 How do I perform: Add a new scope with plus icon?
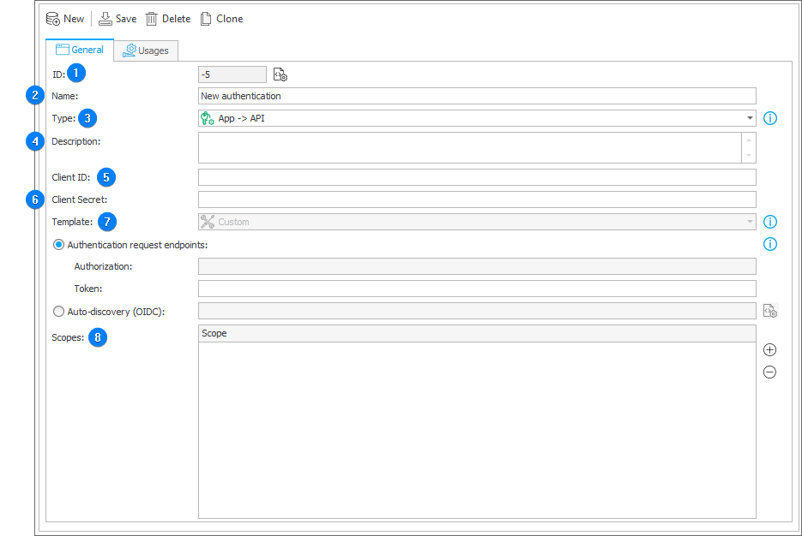tap(769, 349)
